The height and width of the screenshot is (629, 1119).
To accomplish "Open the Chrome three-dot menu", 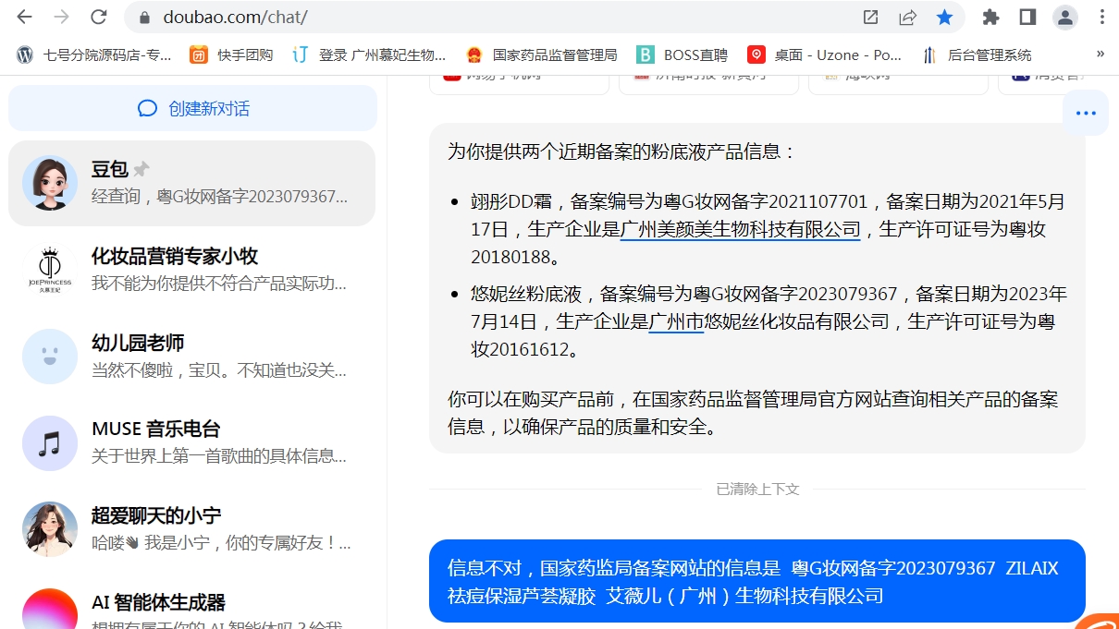I will 1102,17.
